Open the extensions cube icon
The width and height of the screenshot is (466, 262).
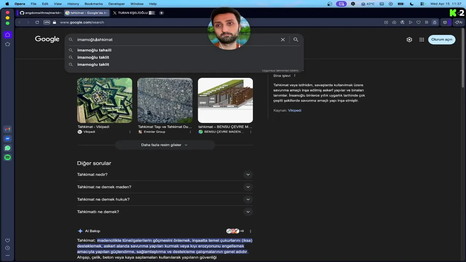445,22
